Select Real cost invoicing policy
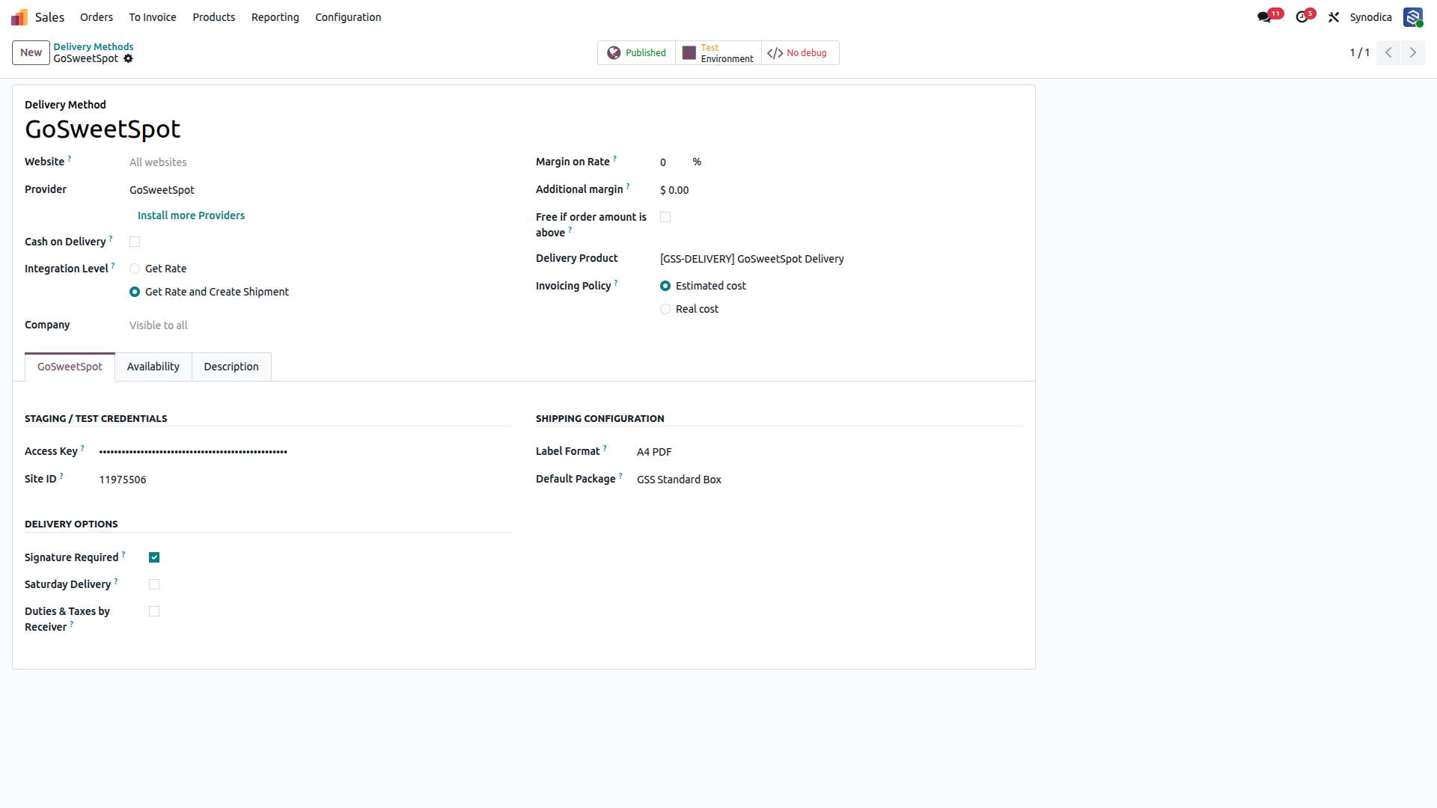Image resolution: width=1437 pixels, height=808 pixels. point(665,309)
